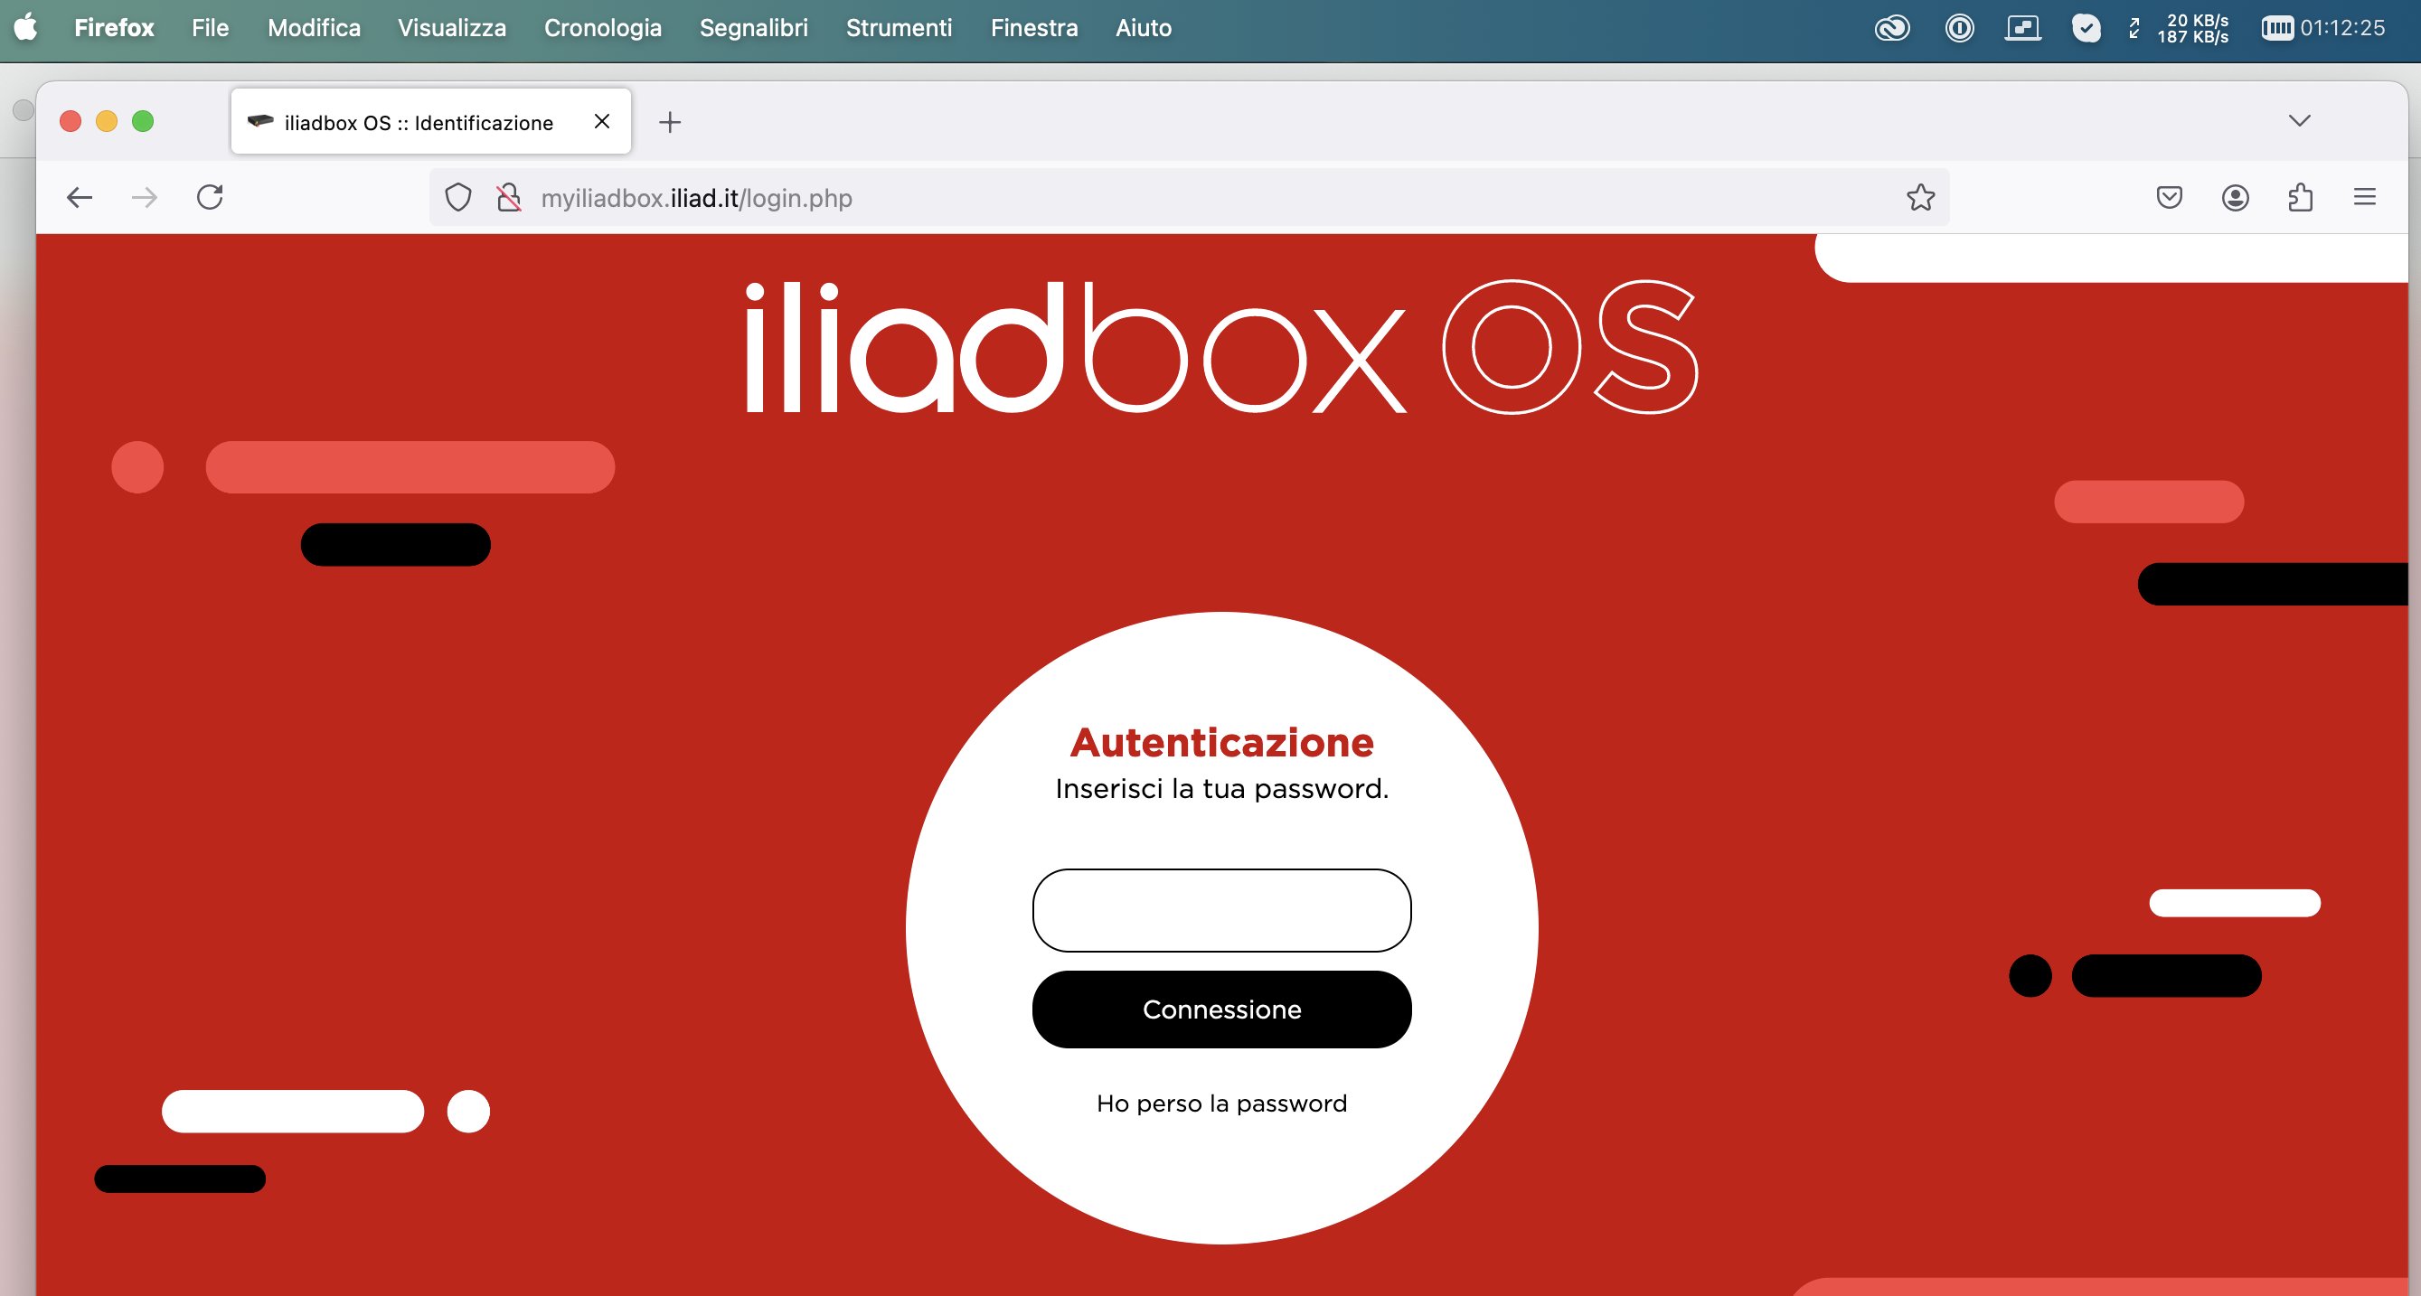
Task: Open the Firefox application menu
Action: 114,27
